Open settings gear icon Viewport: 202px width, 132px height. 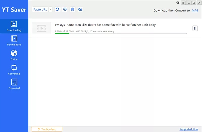pyautogui.click(x=178, y=3)
